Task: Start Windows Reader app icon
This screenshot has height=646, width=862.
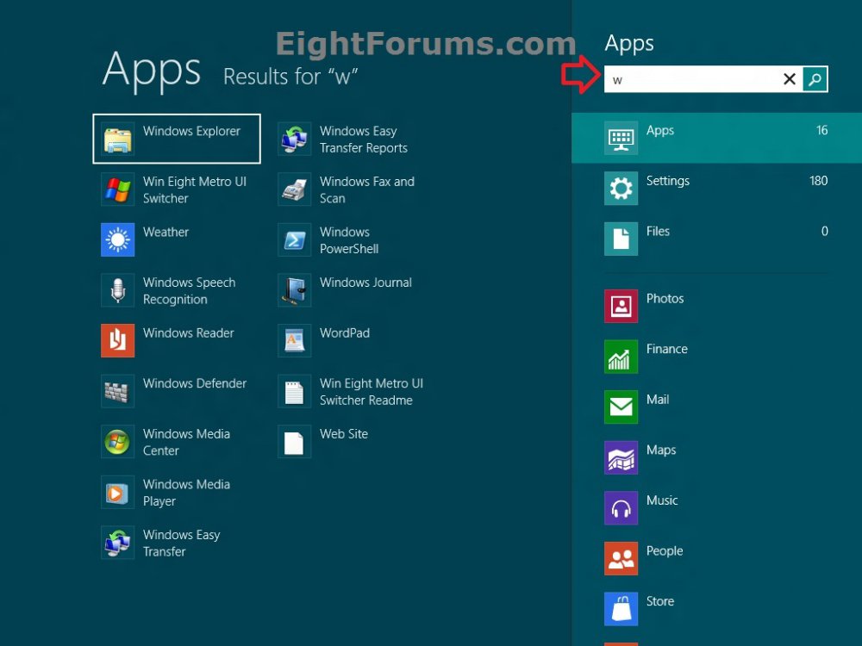Action: coord(118,340)
